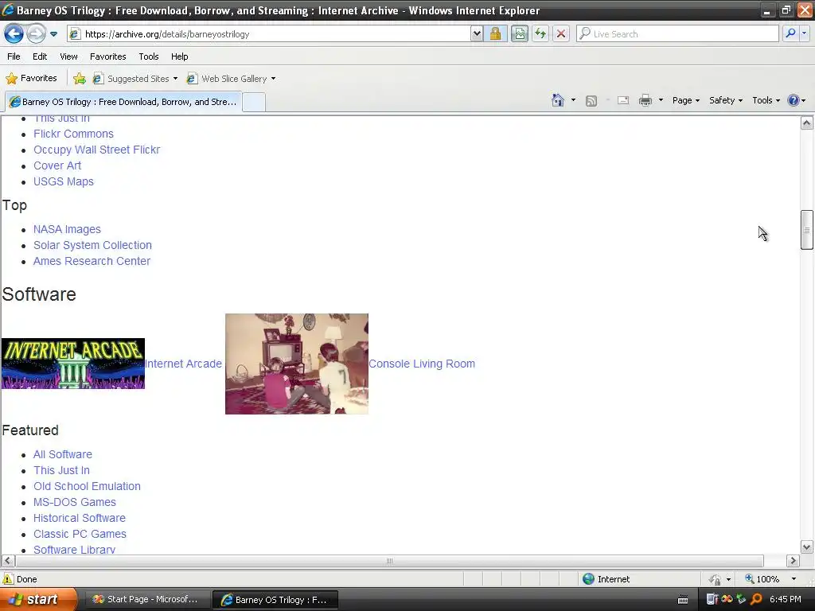The image size is (815, 611).
Task: Open the Classic PC Games link
Action: tap(80, 534)
